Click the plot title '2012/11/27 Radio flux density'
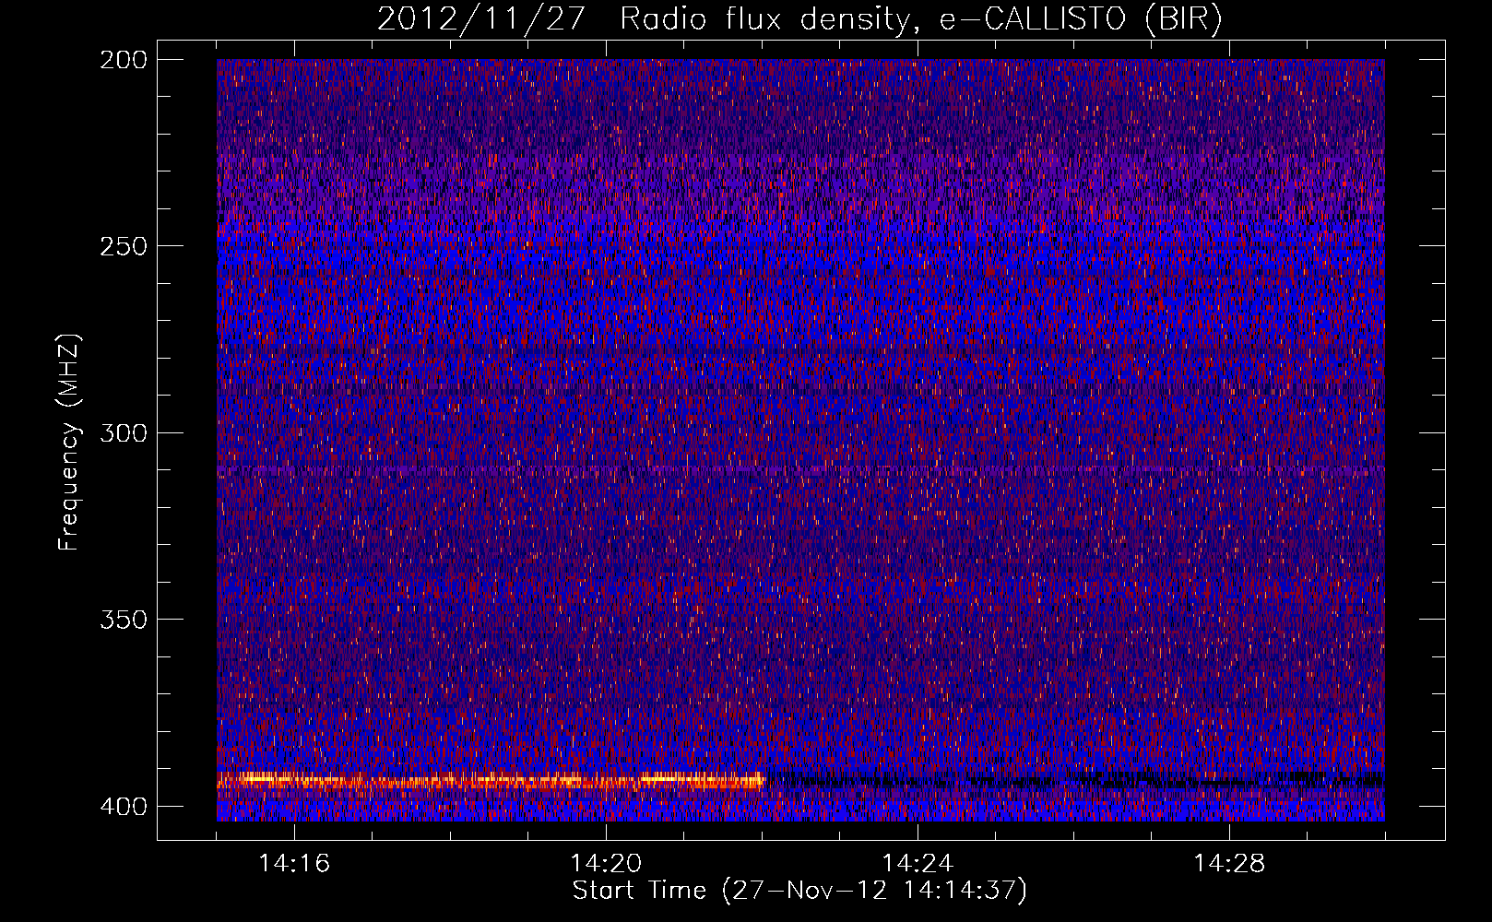 pos(799,18)
